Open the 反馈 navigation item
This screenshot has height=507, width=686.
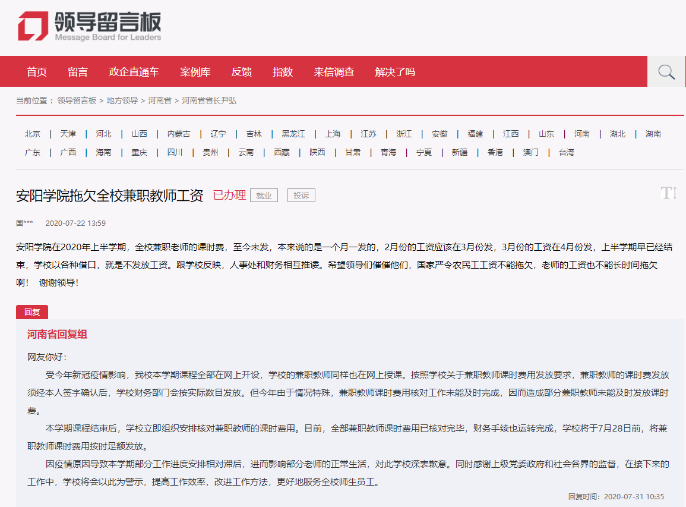(242, 72)
